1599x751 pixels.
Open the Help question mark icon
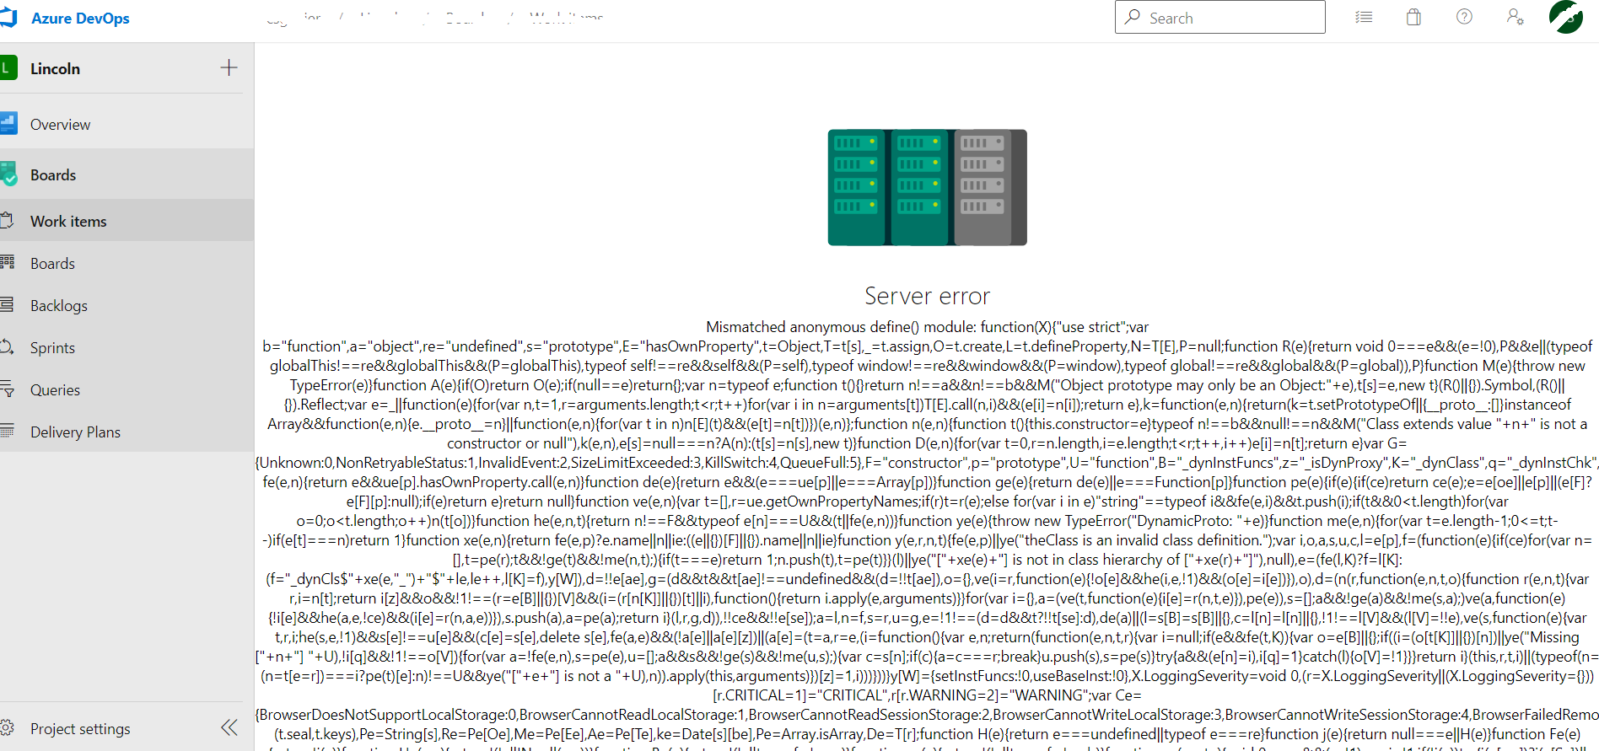1465,17
